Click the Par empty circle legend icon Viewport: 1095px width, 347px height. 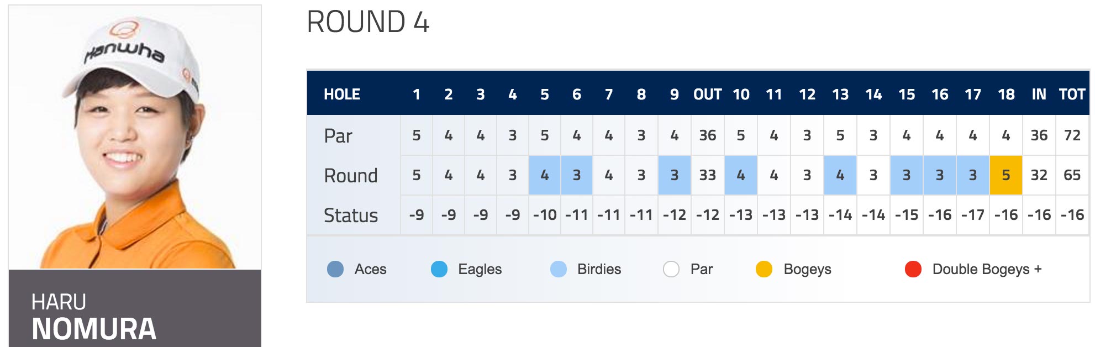671,269
